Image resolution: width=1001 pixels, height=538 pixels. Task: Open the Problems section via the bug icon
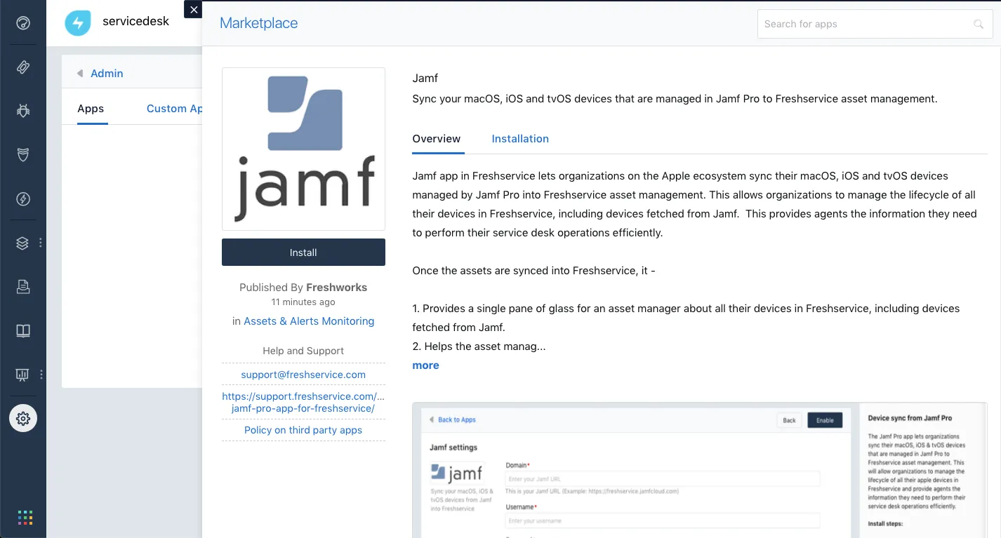point(23,111)
